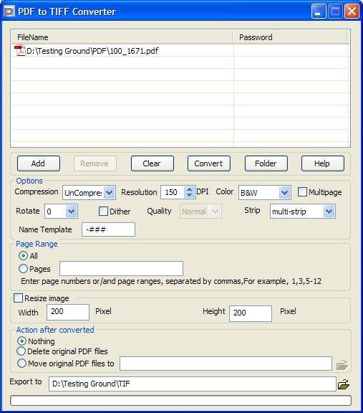This screenshot has height=413, width=363.
Task: Open the Compression dropdown
Action: click(x=109, y=193)
